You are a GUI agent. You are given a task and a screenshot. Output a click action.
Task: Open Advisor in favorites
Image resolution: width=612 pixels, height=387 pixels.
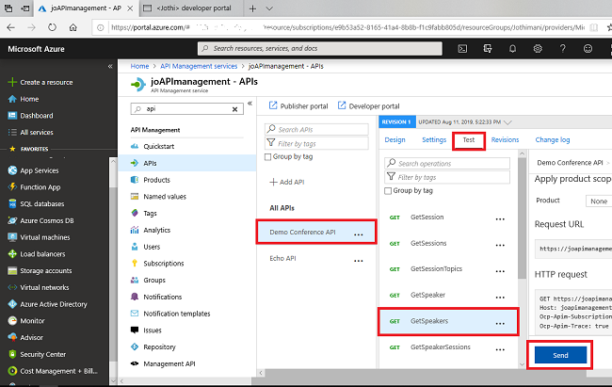[x=31, y=338]
